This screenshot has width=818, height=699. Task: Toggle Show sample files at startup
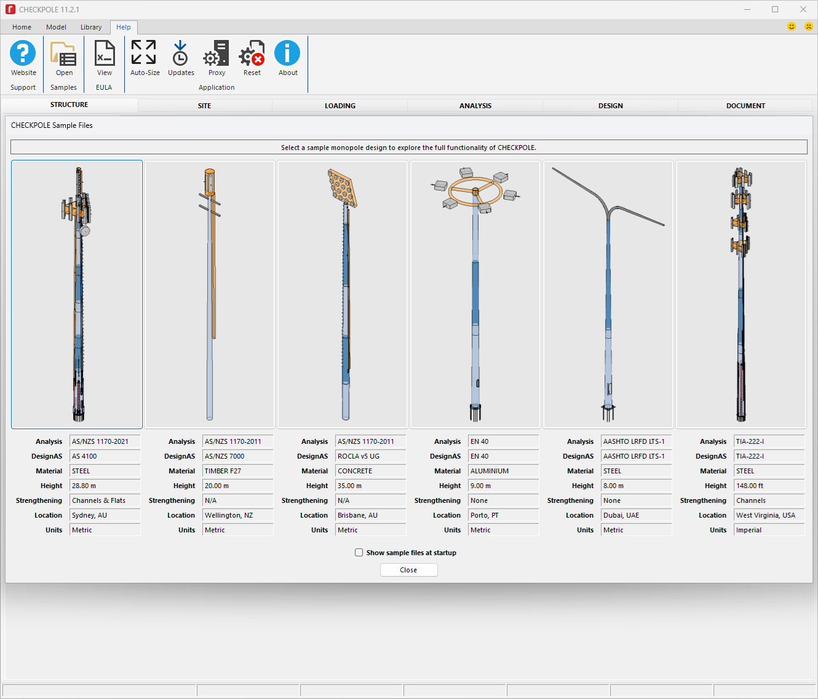coord(359,553)
